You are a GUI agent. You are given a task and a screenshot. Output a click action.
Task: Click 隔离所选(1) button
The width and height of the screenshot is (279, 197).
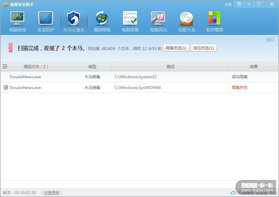(176, 48)
